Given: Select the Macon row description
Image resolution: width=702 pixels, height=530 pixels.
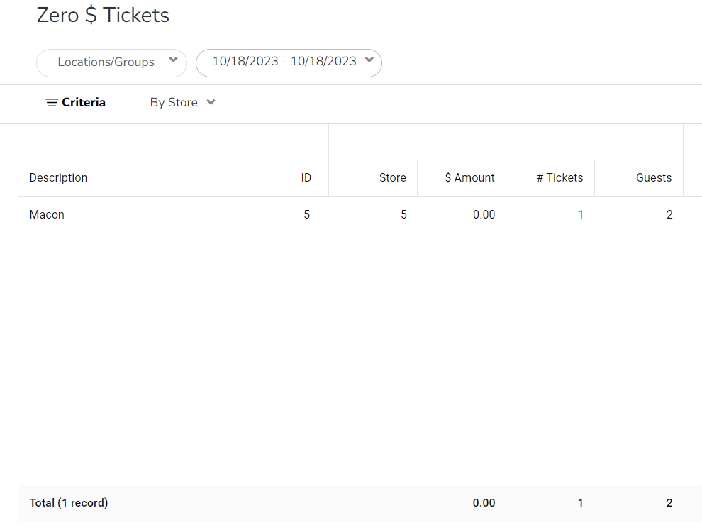Looking at the screenshot, I should [x=47, y=215].
